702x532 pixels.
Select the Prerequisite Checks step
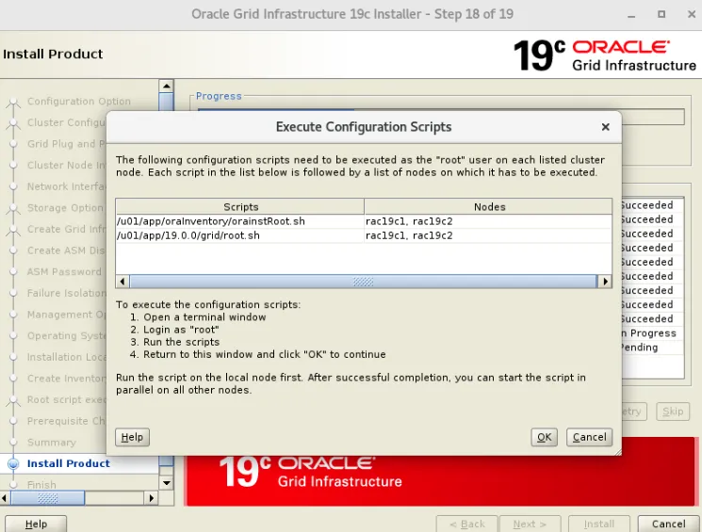click(66, 421)
